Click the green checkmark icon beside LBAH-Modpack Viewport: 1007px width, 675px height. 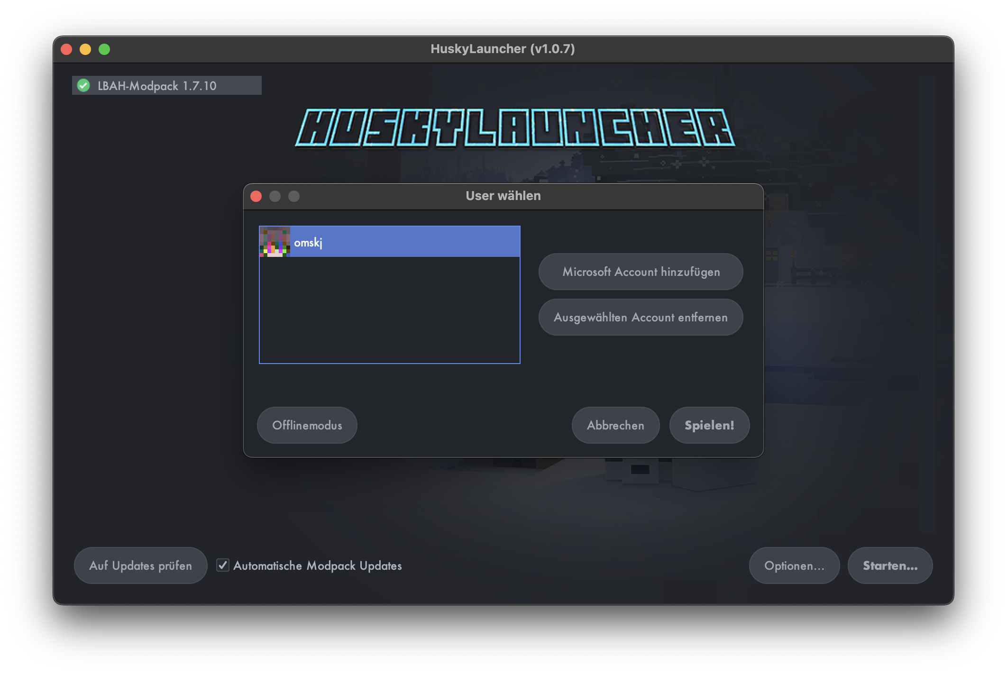tap(83, 86)
